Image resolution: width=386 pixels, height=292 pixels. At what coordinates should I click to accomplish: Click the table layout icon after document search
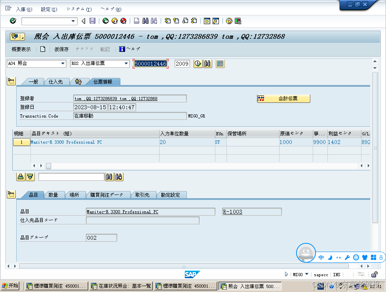[x=221, y=64]
